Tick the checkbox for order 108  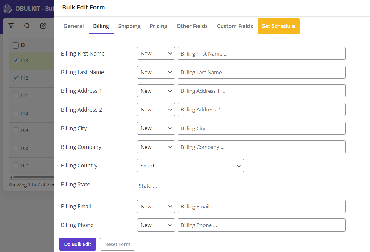(x=16, y=148)
